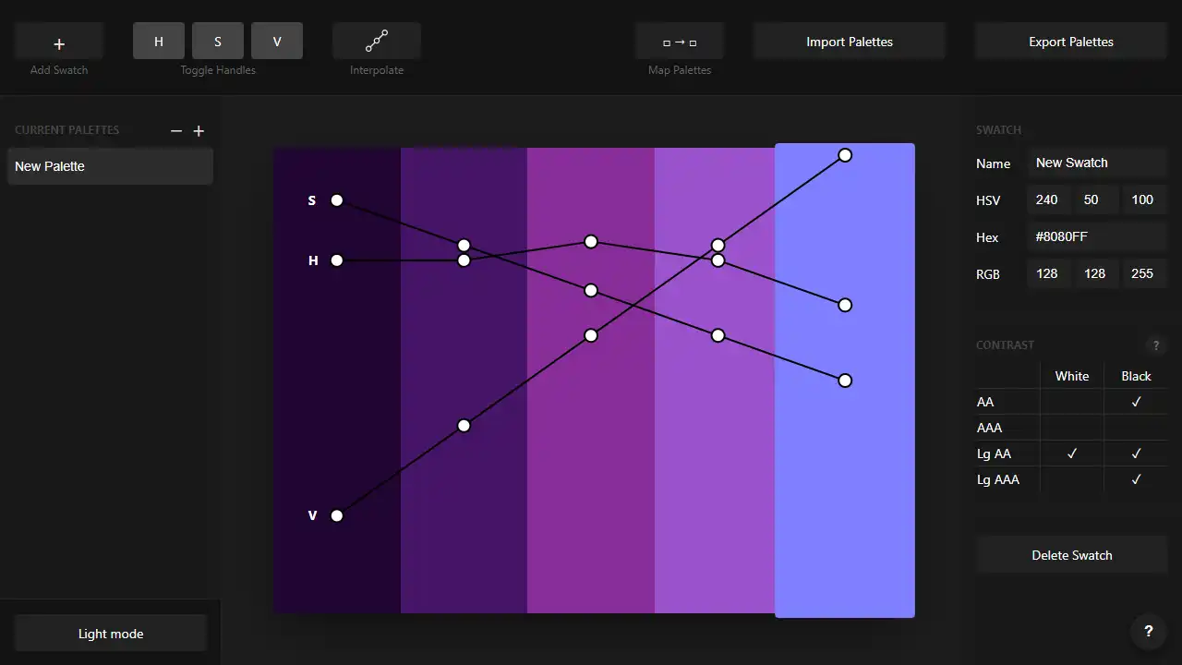Delete the current swatch

click(x=1071, y=555)
